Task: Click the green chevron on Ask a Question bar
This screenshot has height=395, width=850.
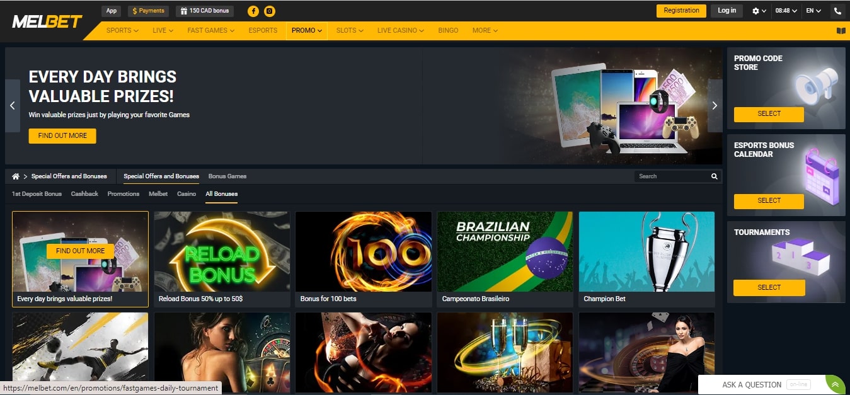Action: pos(836,384)
